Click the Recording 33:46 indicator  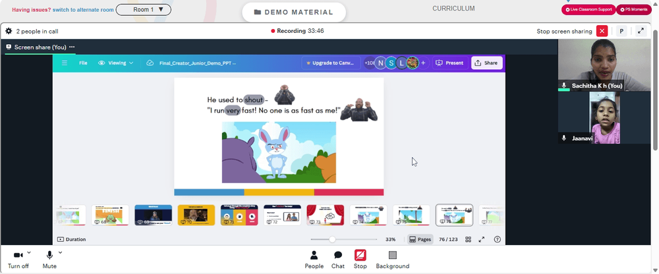298,31
